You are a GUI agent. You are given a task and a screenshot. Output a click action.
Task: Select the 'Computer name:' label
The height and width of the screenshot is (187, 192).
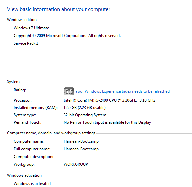29,141
